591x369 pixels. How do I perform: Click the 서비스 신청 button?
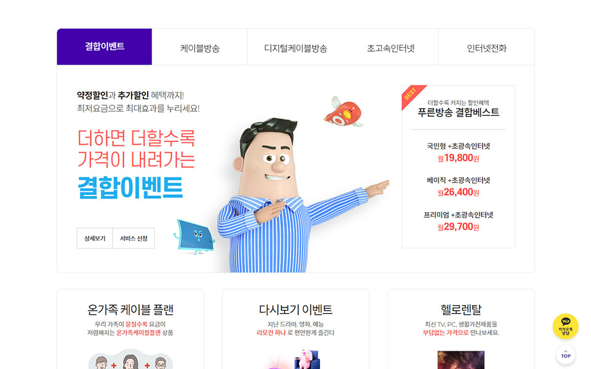click(134, 239)
